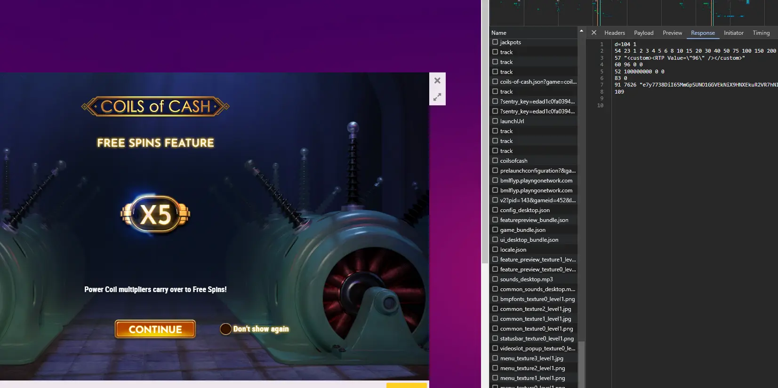
Task: Click response line starting with 91 7626
Action: tap(696, 85)
